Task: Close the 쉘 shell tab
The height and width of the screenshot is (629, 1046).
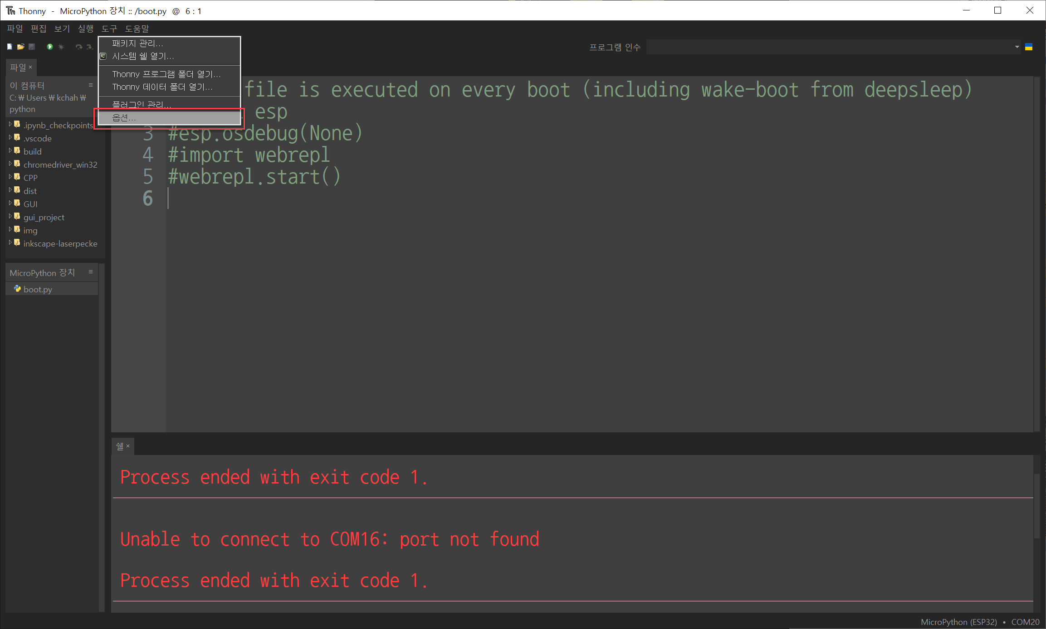Action: tap(128, 446)
